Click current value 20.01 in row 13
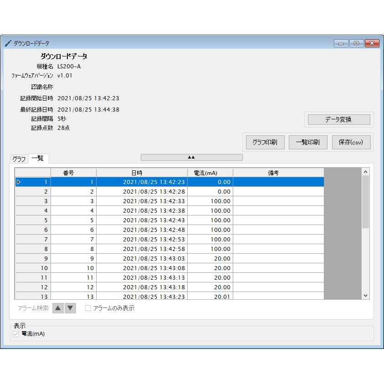The height and width of the screenshot is (384, 384). tap(210, 296)
